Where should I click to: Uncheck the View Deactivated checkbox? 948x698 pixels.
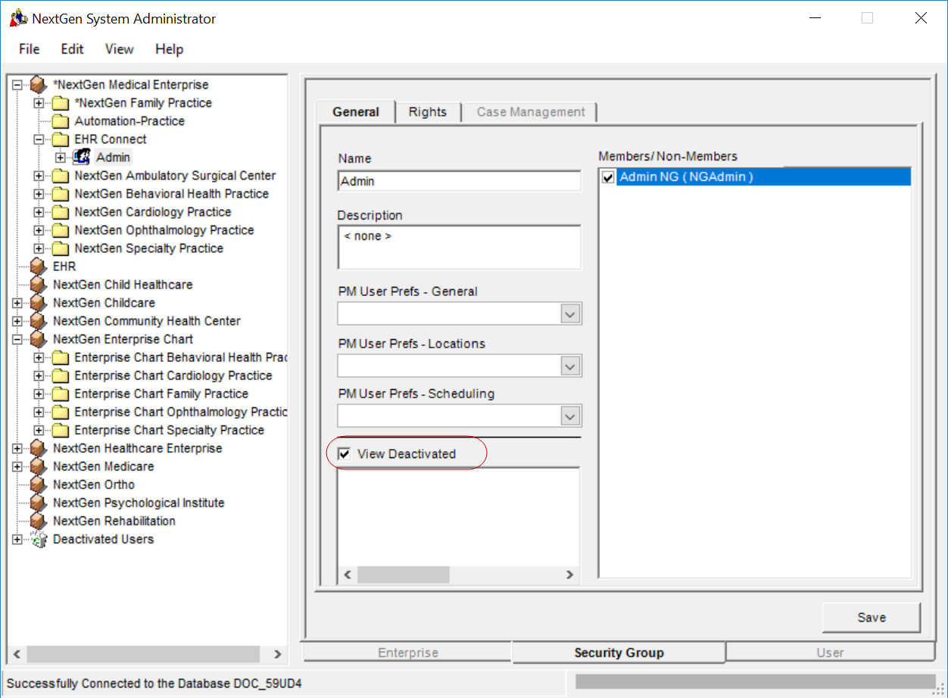pyautogui.click(x=345, y=454)
